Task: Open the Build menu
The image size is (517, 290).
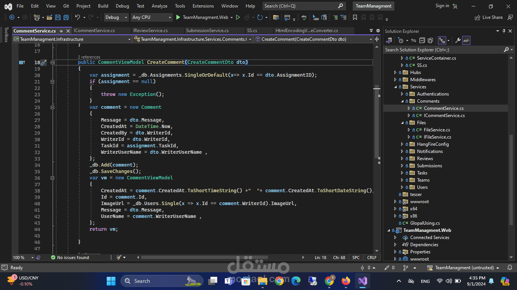Action: click(103, 6)
